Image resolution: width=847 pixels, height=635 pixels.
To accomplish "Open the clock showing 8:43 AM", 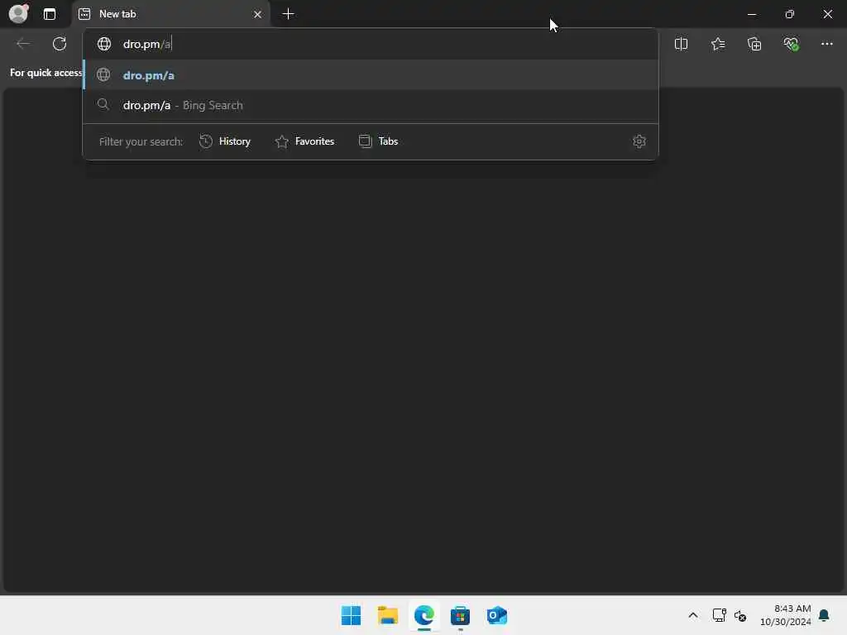I will (786, 615).
